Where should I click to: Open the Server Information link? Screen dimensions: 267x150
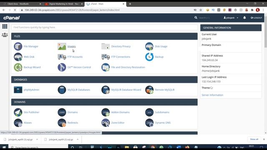click(212, 95)
